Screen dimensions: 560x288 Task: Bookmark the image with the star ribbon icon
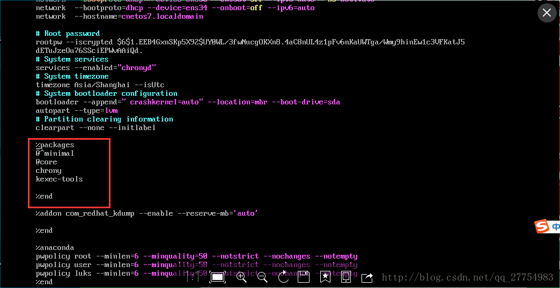pyautogui.click(x=325, y=277)
